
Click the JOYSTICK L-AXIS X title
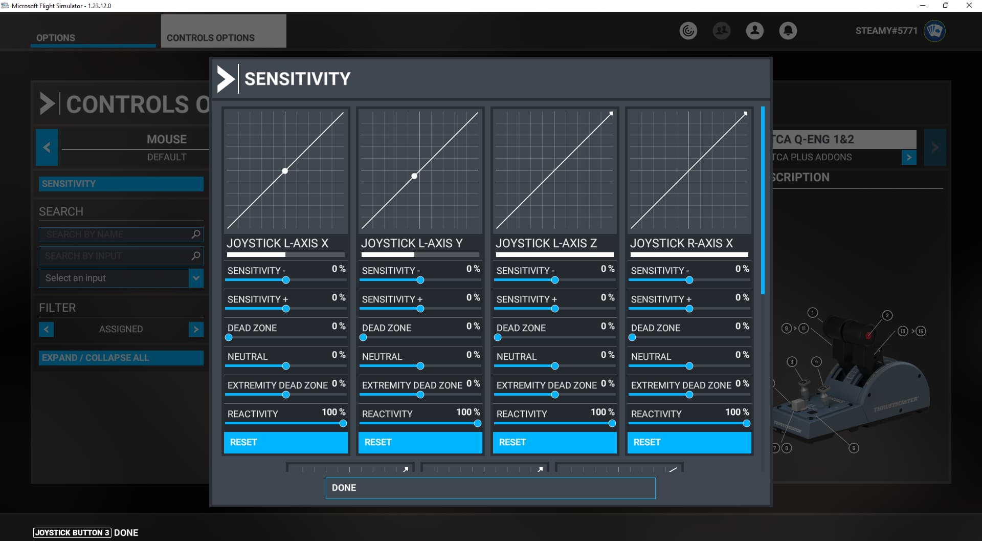(278, 243)
